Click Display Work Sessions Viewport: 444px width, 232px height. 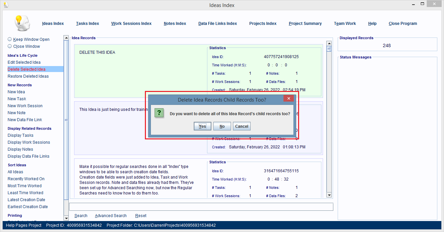tap(29, 142)
